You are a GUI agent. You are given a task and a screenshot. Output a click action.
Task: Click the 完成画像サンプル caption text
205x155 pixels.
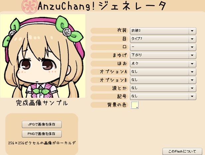coord(42,103)
